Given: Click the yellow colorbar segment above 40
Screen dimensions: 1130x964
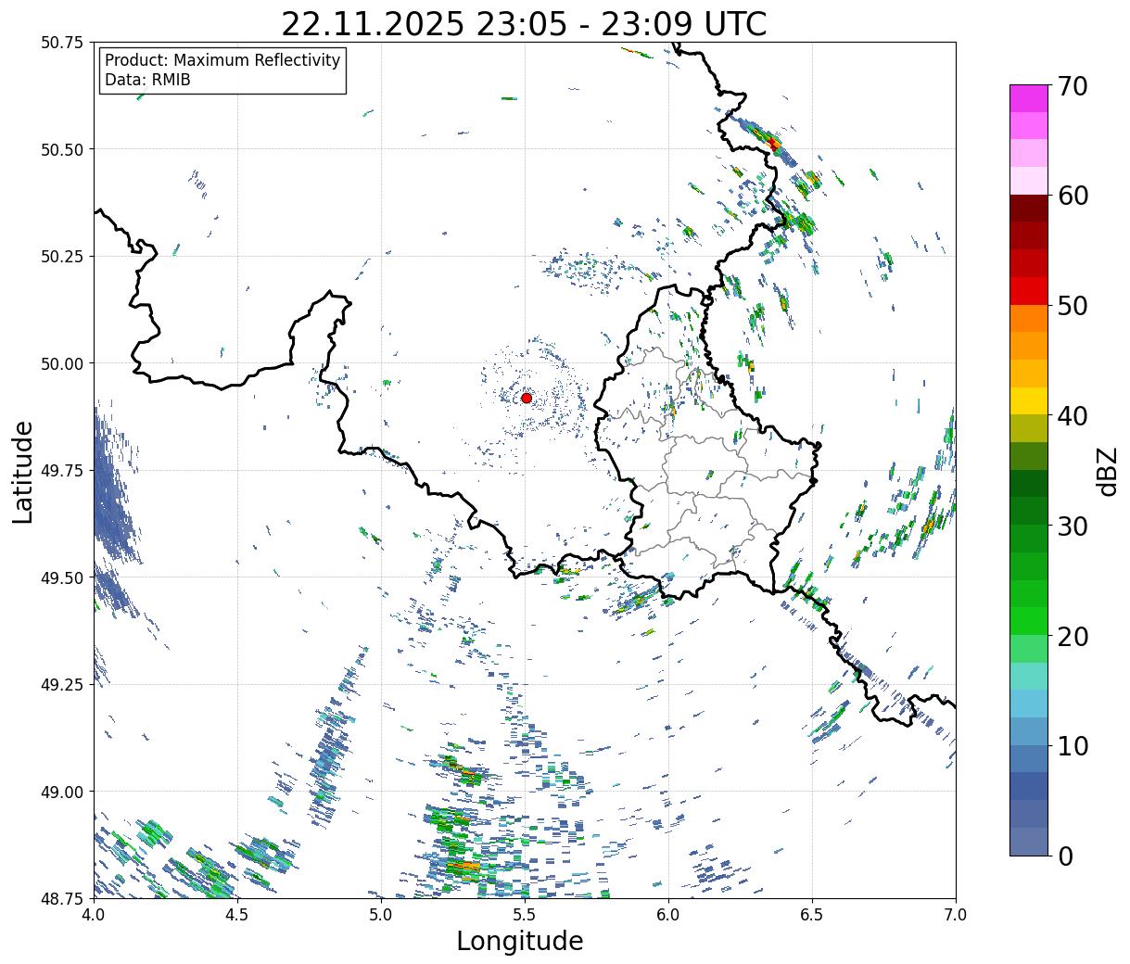Looking at the screenshot, I should 1029,400.
